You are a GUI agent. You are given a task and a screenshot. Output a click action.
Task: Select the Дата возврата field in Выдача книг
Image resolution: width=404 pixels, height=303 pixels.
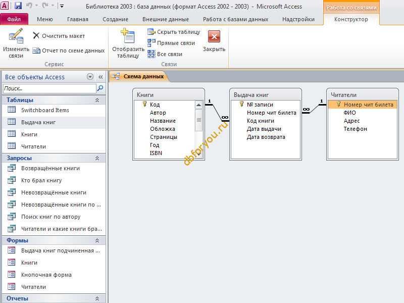[x=266, y=137]
